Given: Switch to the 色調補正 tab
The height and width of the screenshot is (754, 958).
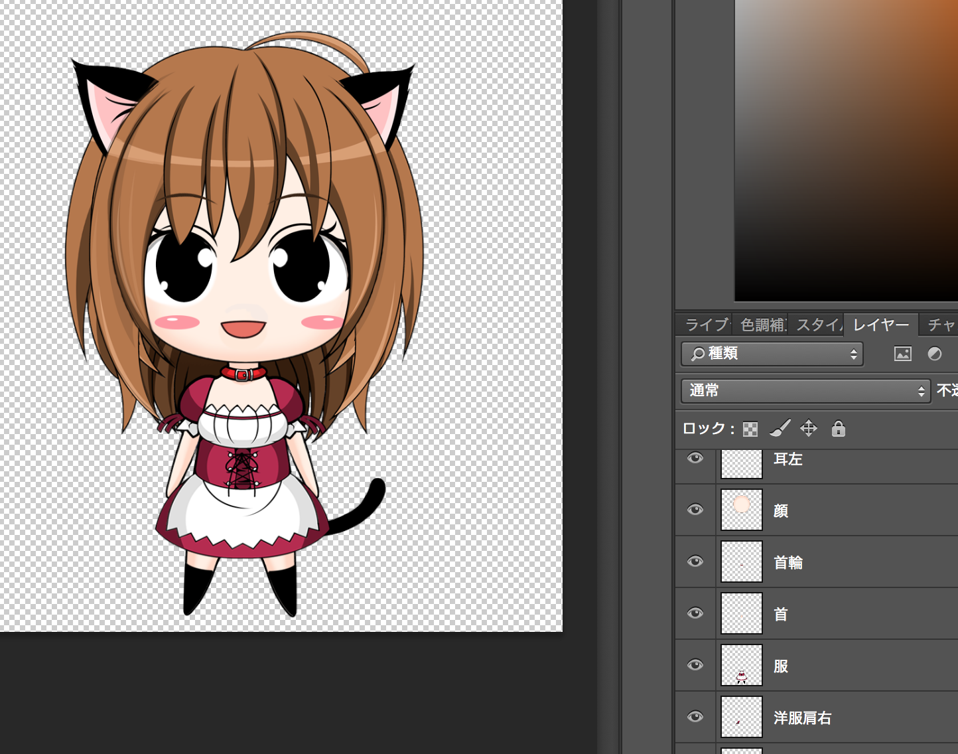Looking at the screenshot, I should point(762,325).
